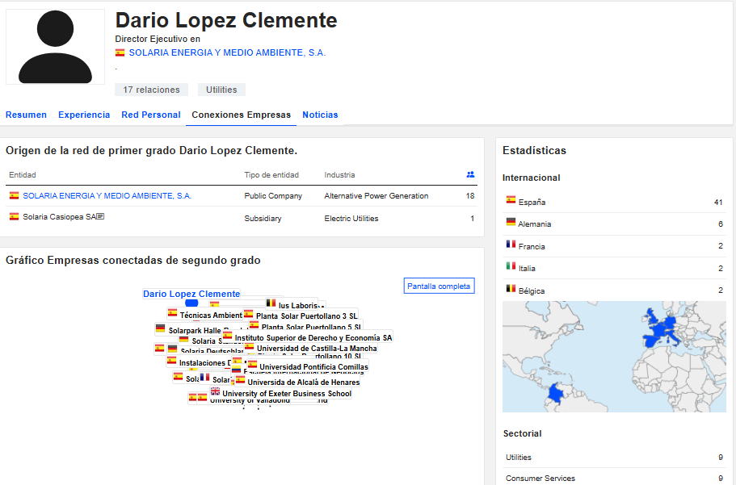Click the Industria column header
The width and height of the screenshot is (736, 485).
339,174
